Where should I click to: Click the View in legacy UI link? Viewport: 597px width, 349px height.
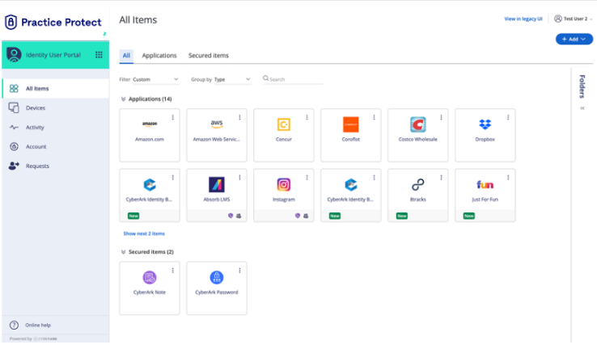[523, 19]
